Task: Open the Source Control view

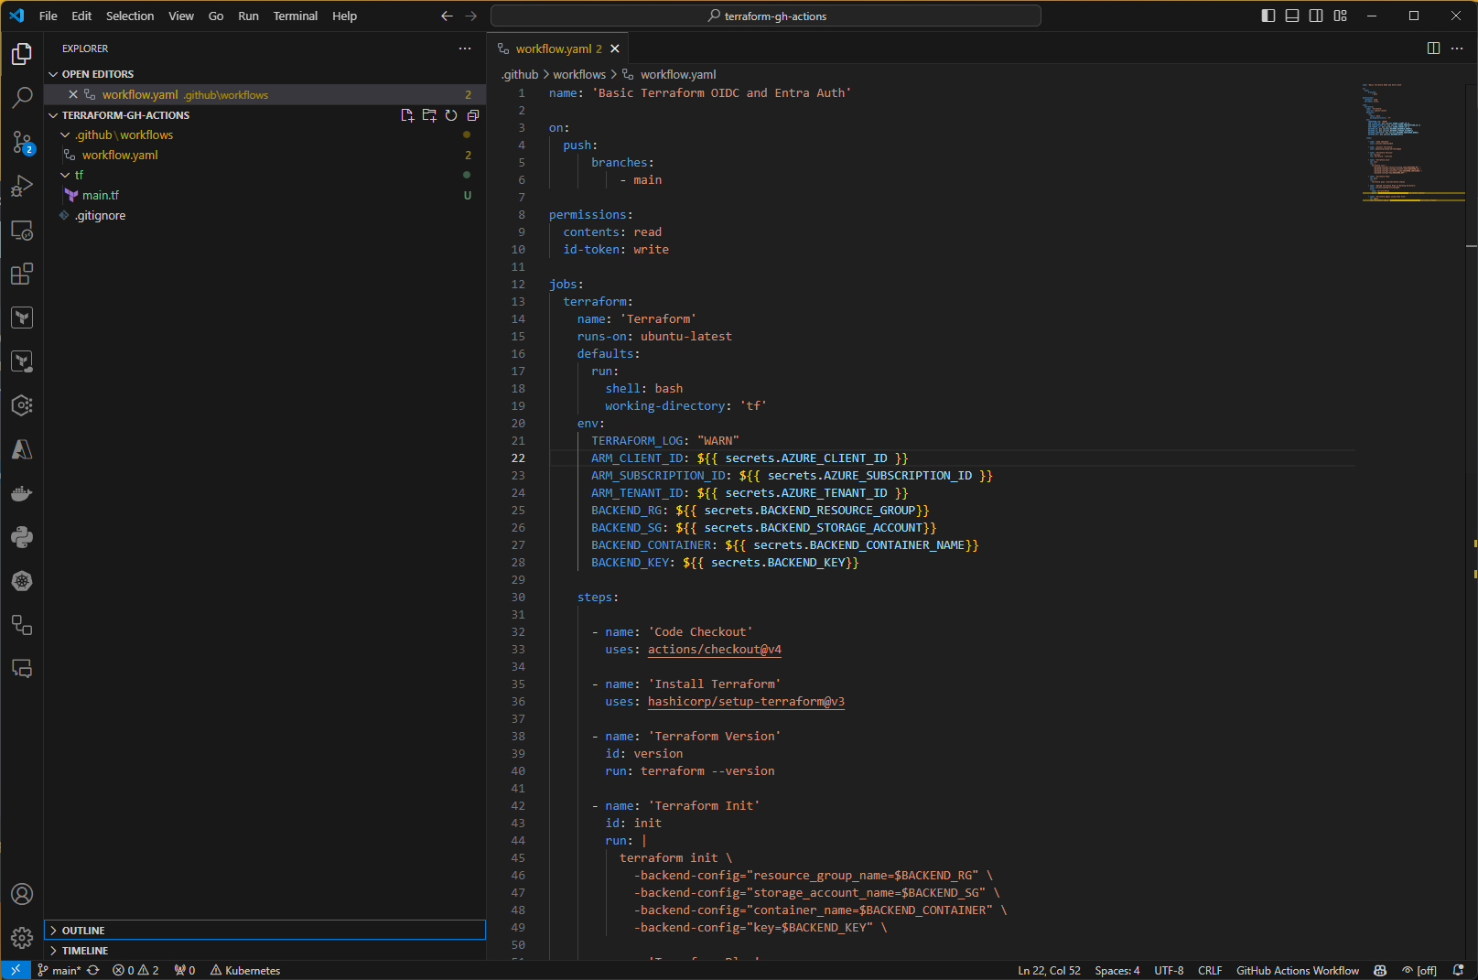Action: pyautogui.click(x=22, y=142)
